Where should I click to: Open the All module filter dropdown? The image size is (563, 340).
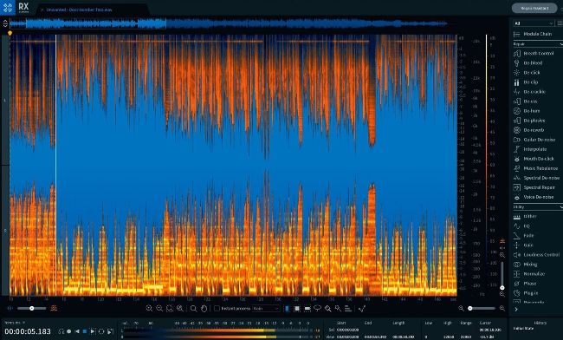pyautogui.click(x=534, y=23)
